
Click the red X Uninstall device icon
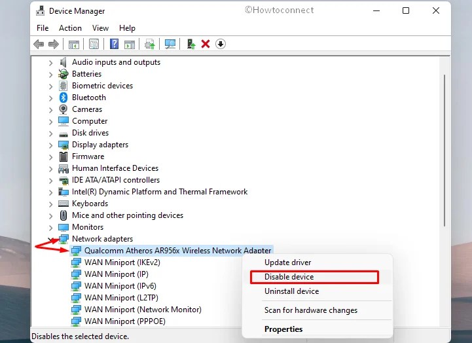[x=206, y=44]
